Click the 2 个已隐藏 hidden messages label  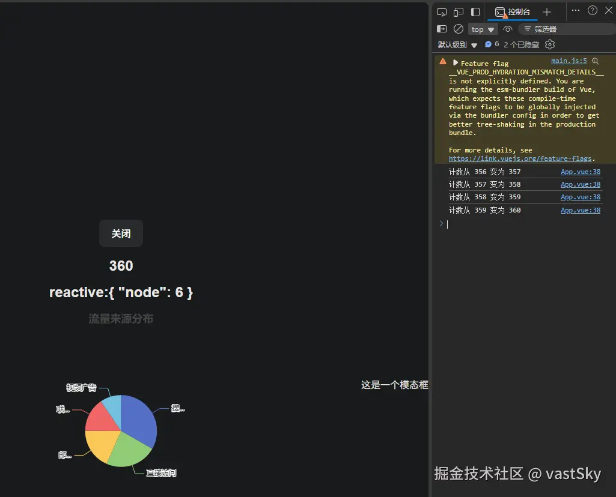tap(521, 45)
